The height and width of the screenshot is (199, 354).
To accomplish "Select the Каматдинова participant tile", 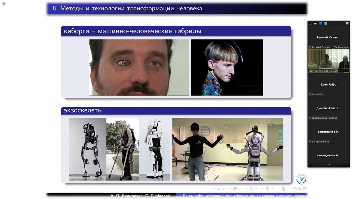I will [328, 155].
